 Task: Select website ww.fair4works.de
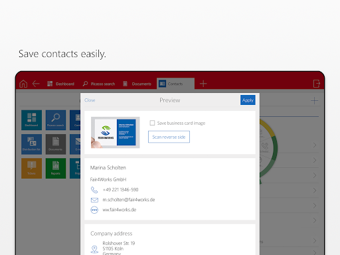[120, 210]
